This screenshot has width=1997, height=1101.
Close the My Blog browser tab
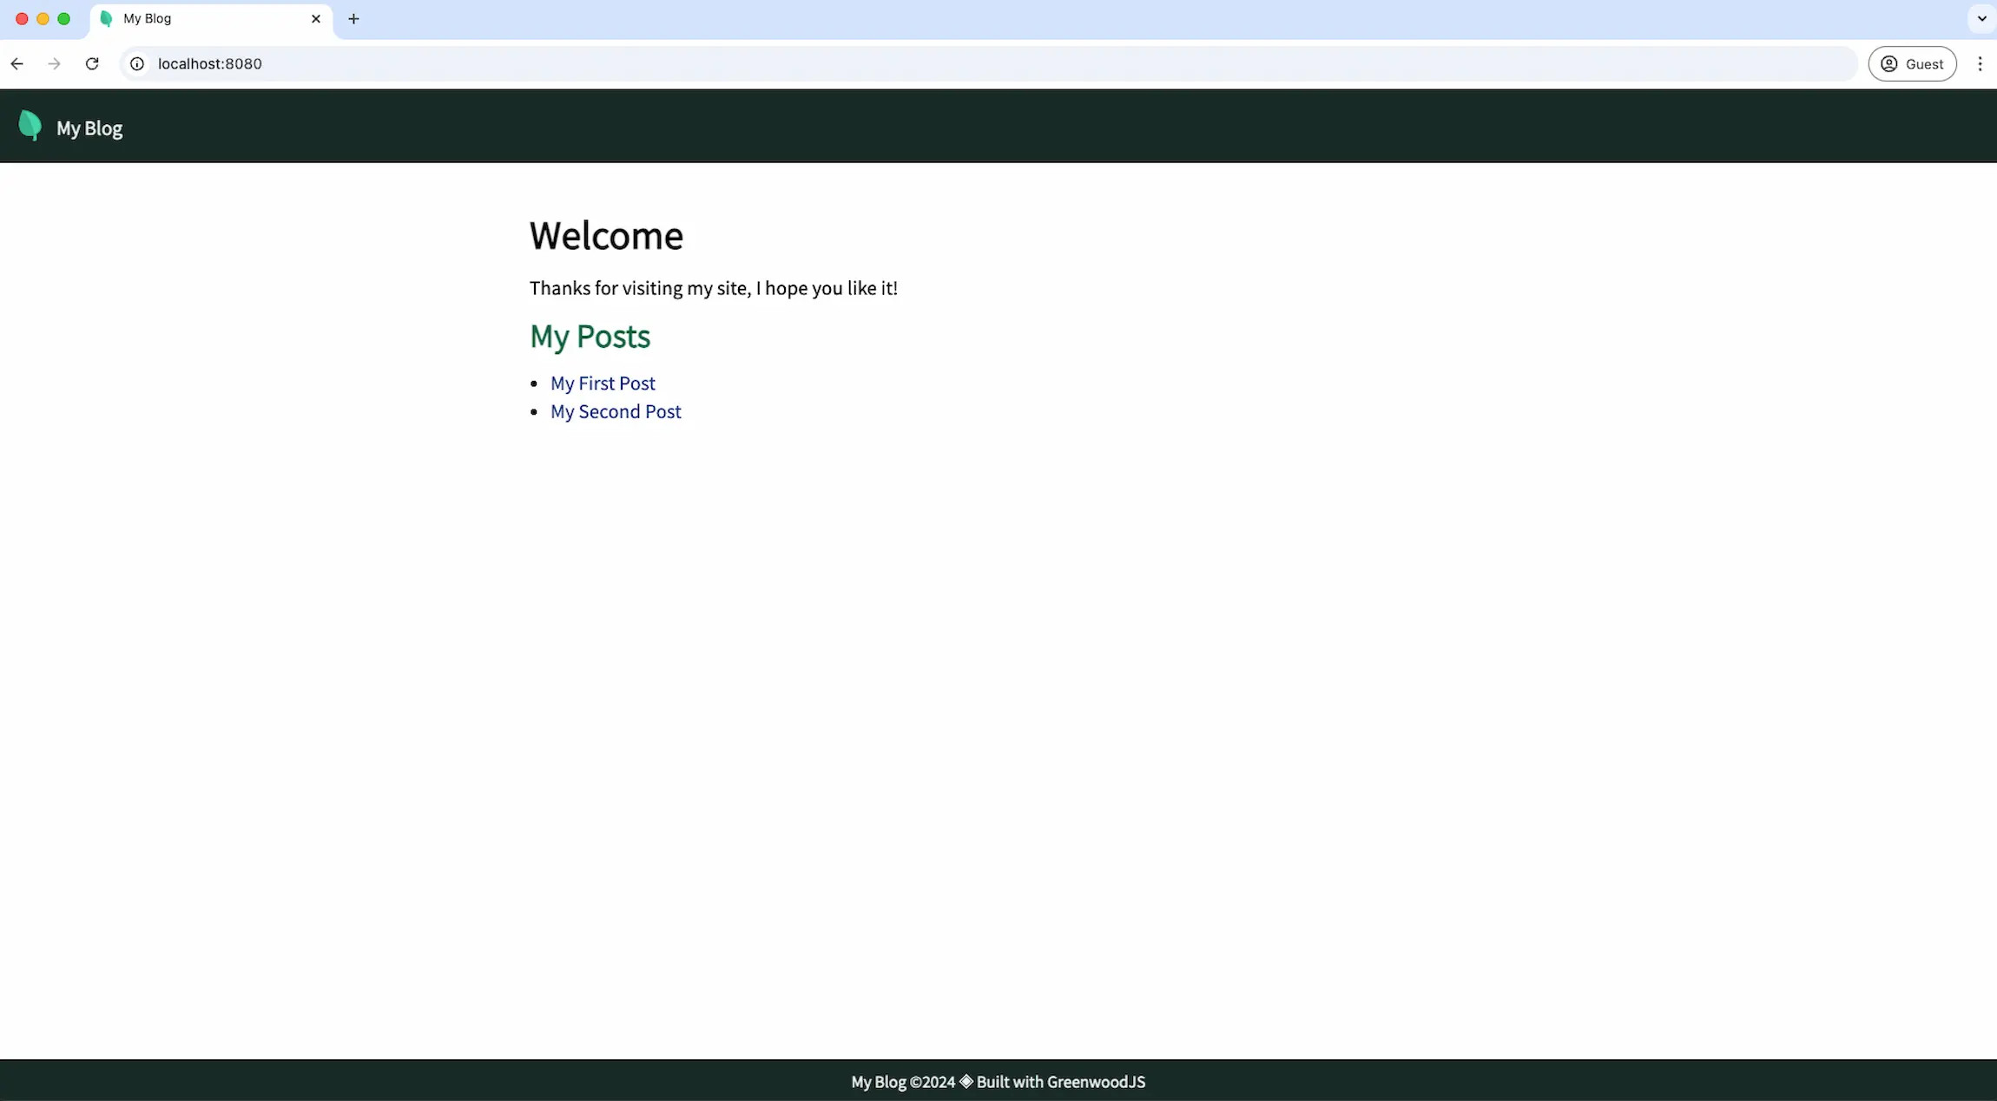316,18
